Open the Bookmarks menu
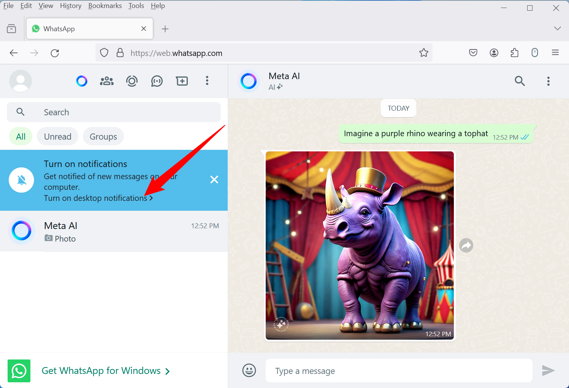Image resolution: width=569 pixels, height=388 pixels. 105,5
